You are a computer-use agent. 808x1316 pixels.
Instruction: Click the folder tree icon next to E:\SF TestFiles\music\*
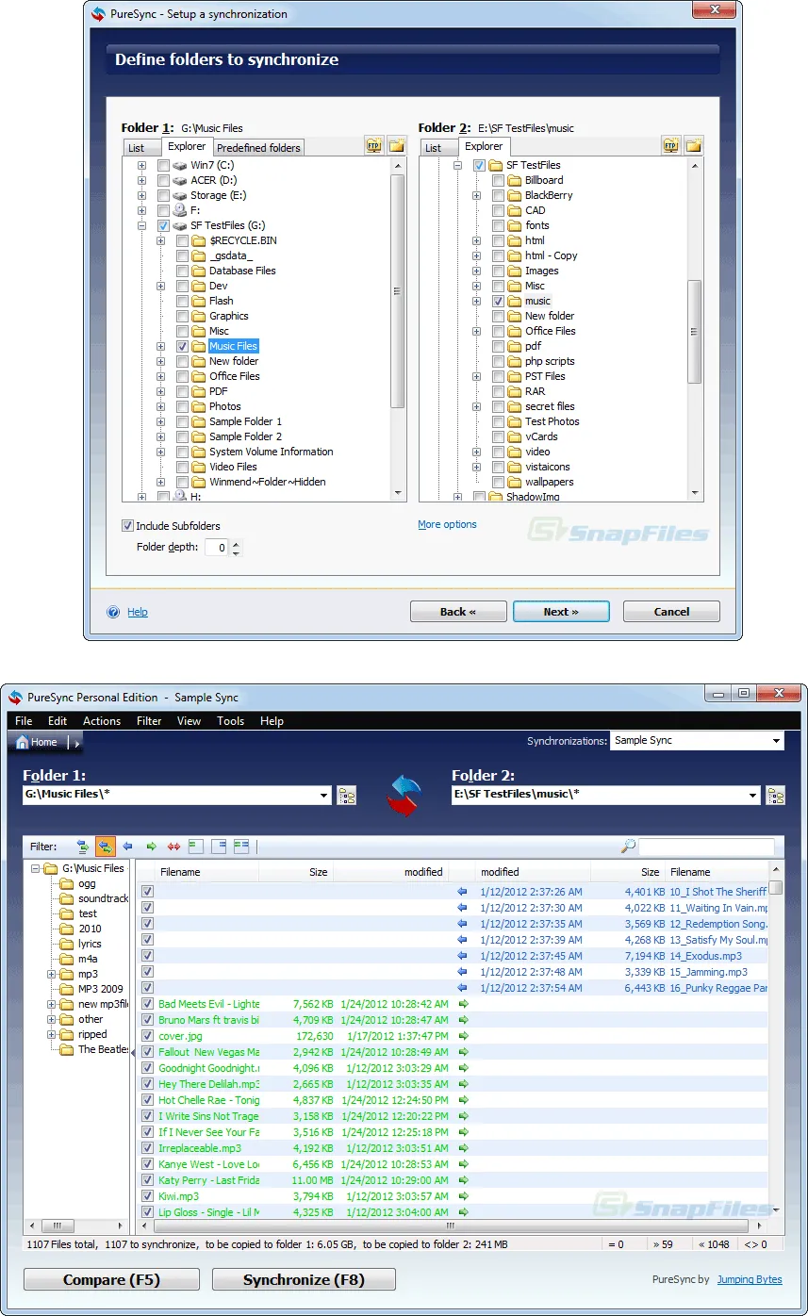776,796
